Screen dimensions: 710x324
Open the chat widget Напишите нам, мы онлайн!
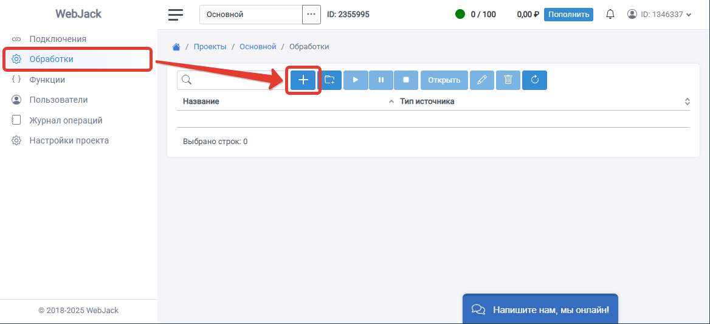point(540,310)
